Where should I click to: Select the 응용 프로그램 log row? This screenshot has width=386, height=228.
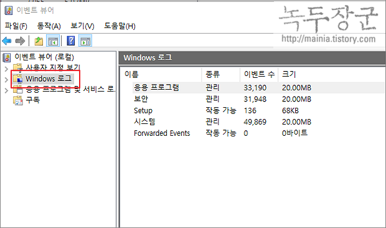pyautogui.click(x=258, y=88)
